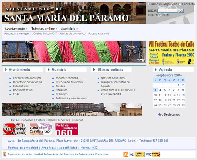Click the Diputación de León crest icon in footer
Screen dimensions: 197x160
(5, 154)
